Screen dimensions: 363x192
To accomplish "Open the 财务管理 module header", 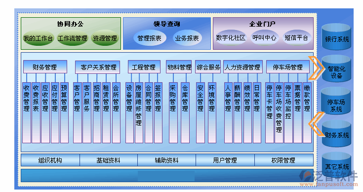I will (x=45, y=67).
